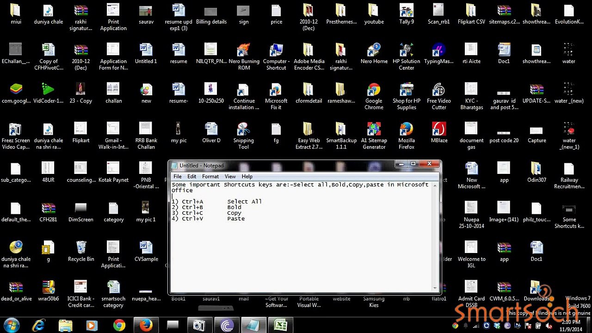The width and height of the screenshot is (592, 333).
Task: Select the Mozilla Firefox desktop icon
Action: [x=406, y=136]
